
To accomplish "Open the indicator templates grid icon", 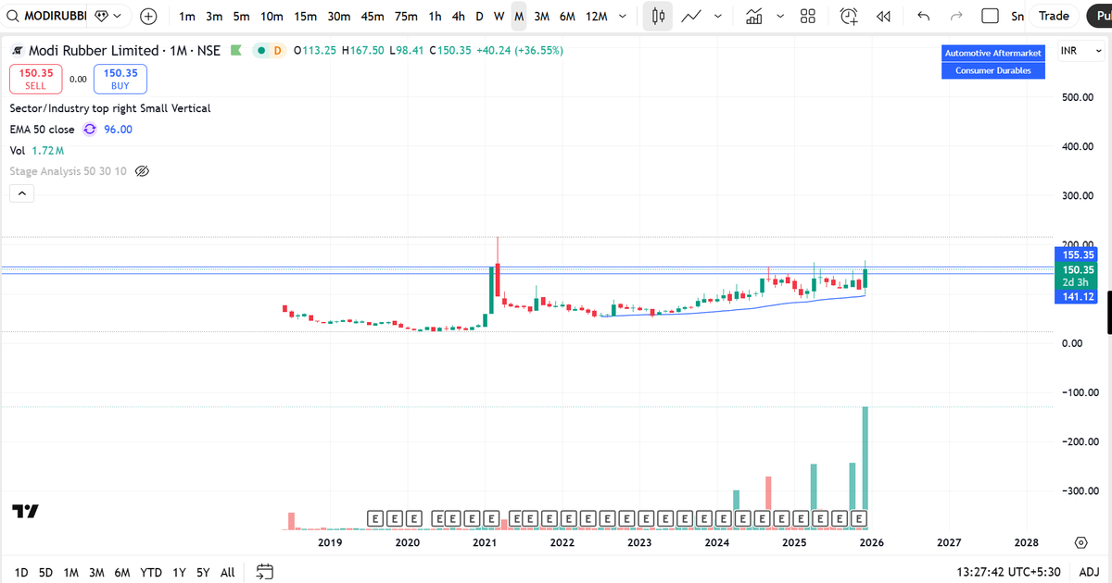I will point(808,16).
